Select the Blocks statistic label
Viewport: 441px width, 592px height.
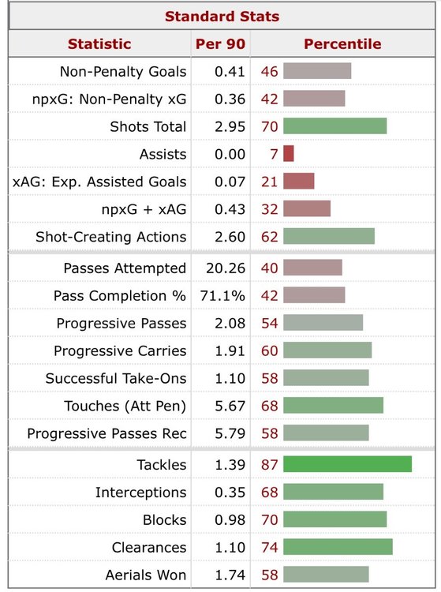coord(164,520)
